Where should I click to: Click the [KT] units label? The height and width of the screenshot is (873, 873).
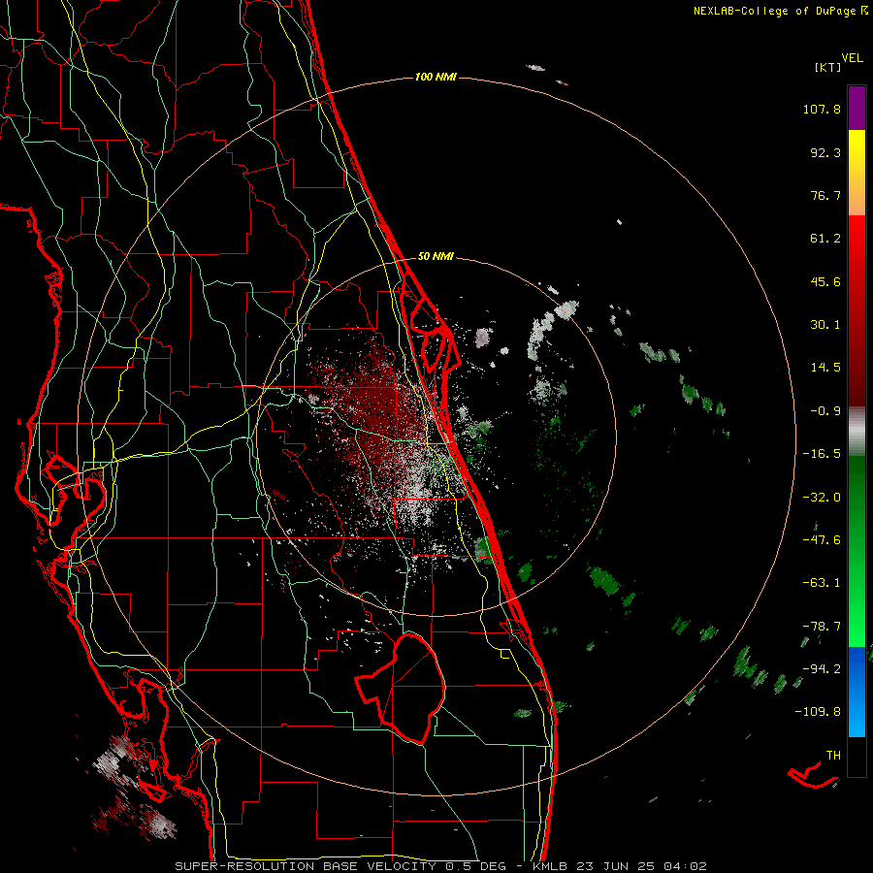(828, 67)
